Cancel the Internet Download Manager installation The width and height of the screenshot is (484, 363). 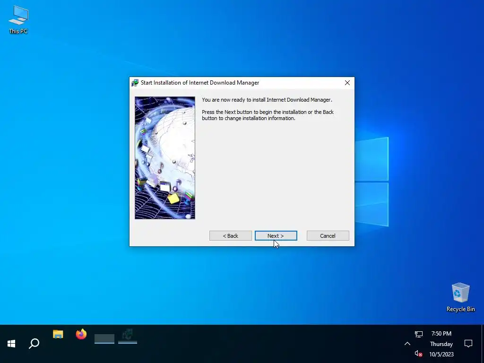[328, 235]
